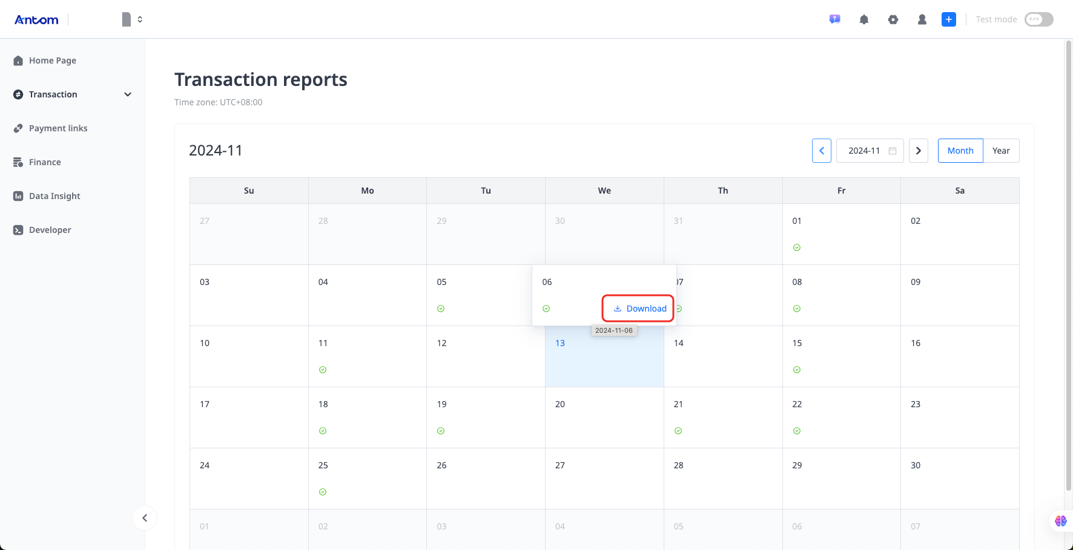This screenshot has height=550, width=1073.
Task: Open the Finance section
Action: click(45, 162)
